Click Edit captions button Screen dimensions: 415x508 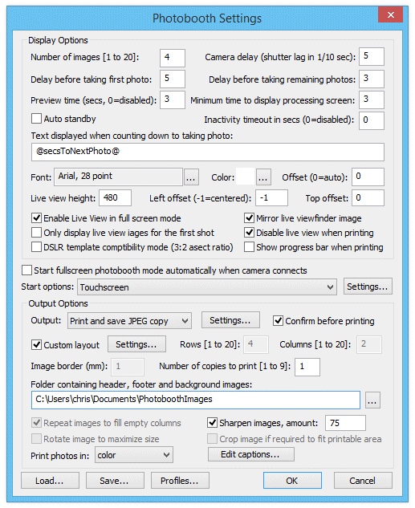tap(250, 454)
